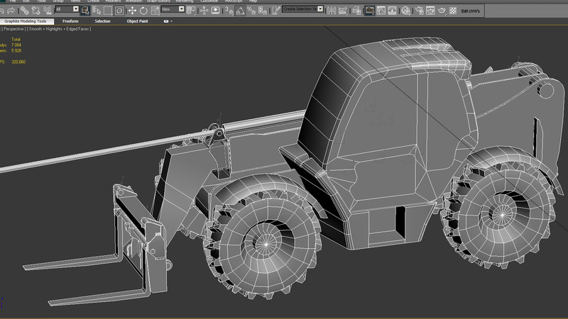Image resolution: width=568 pixels, height=319 pixels.
Task: Switch to the Freeform ribbon tab
Action: tap(71, 21)
